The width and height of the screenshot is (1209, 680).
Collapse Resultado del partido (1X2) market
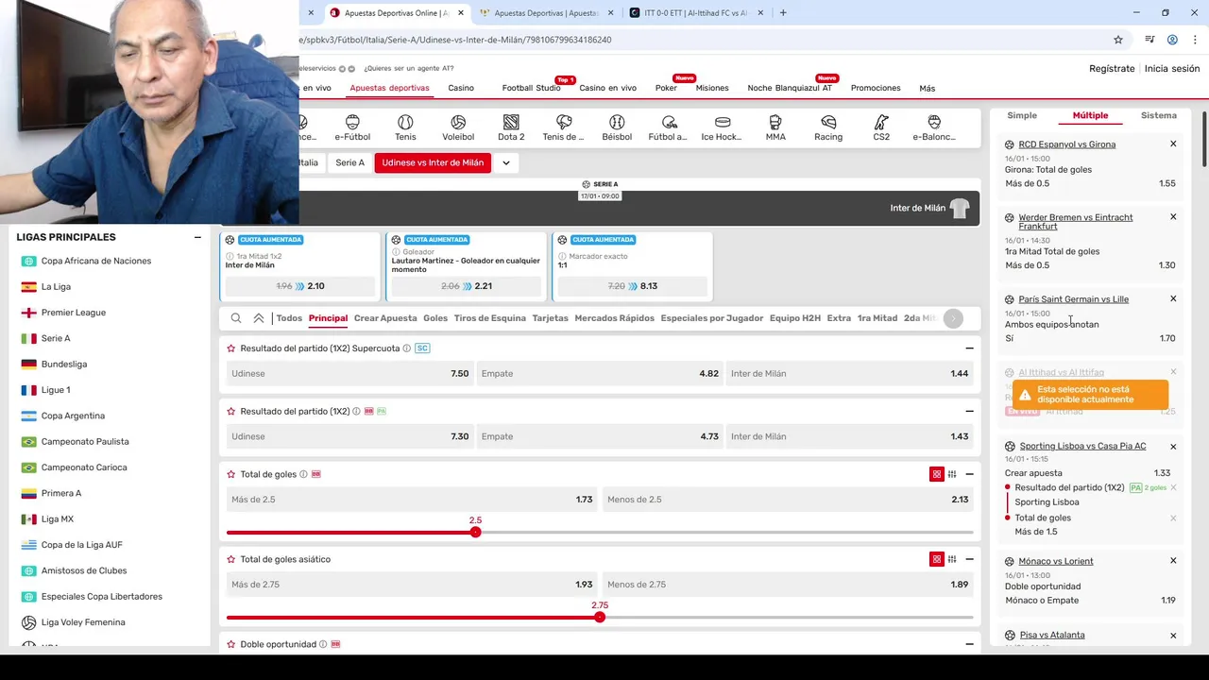[x=969, y=411]
